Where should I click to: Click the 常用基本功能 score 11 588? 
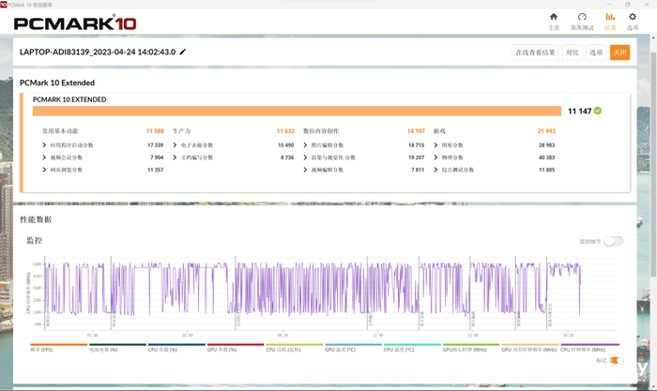155,131
